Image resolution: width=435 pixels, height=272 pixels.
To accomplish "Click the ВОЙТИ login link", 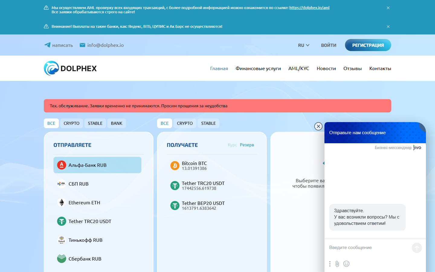I will coord(329,45).
